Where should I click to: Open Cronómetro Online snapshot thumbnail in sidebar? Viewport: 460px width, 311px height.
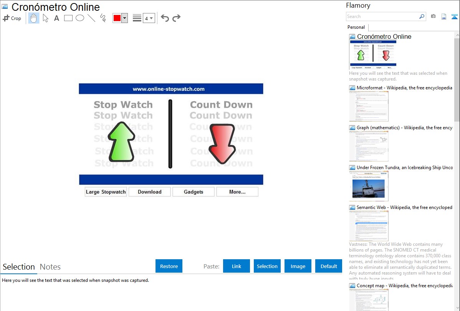point(373,55)
